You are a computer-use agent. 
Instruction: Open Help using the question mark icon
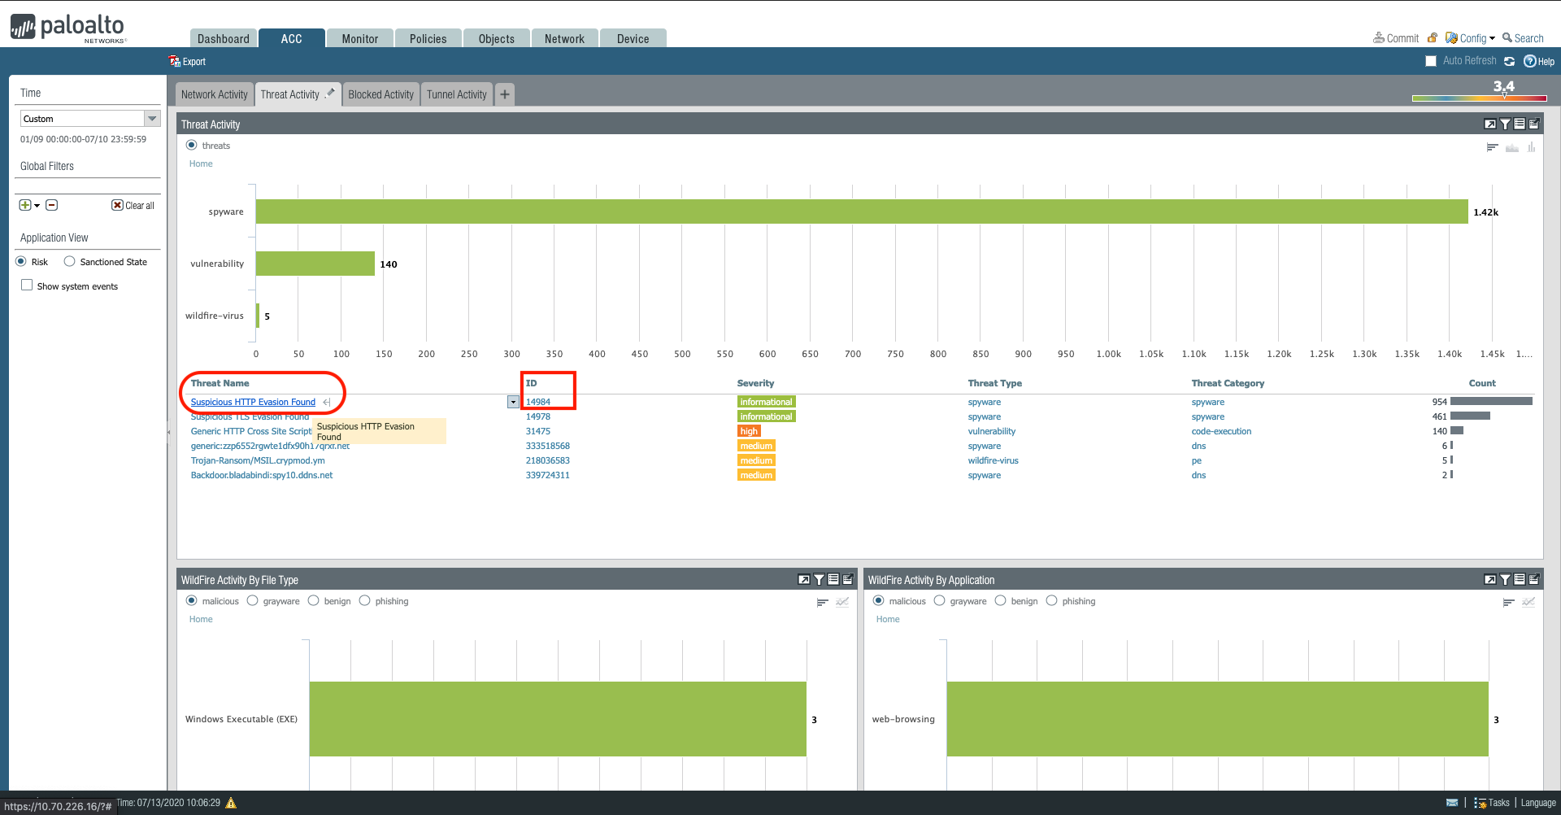pos(1531,61)
